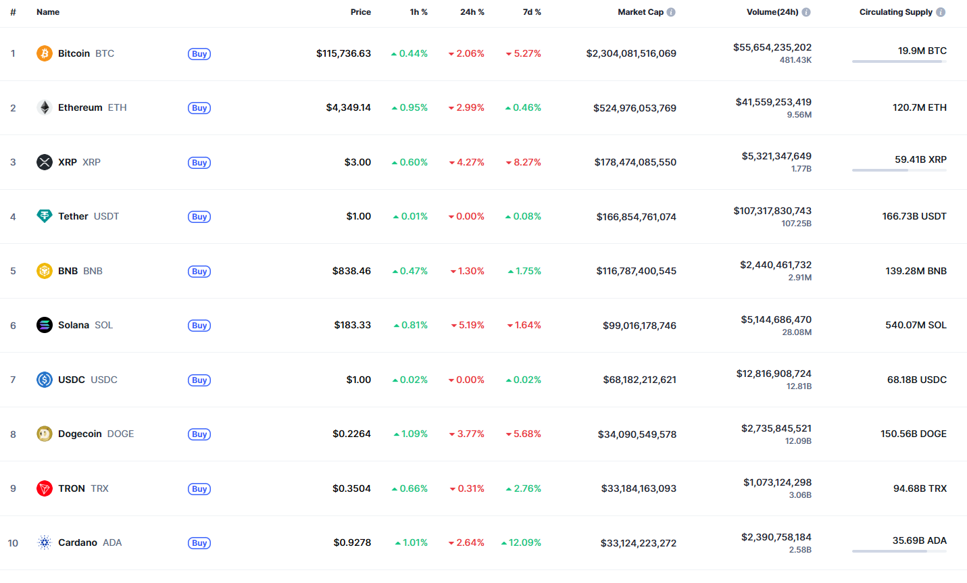Click the Solana coin logo icon

pos(45,325)
